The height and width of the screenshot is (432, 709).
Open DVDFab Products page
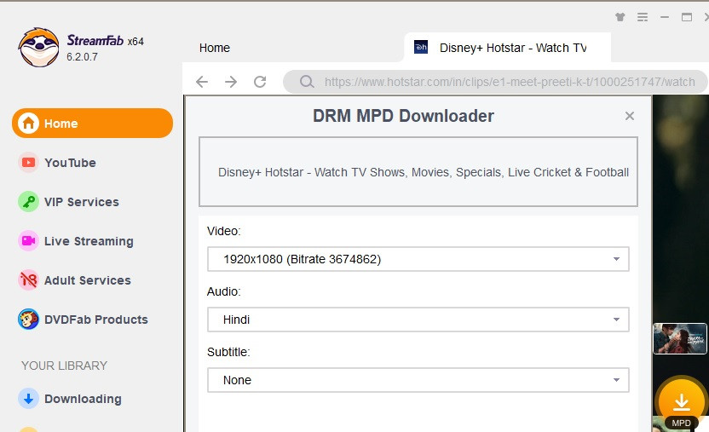(x=95, y=320)
